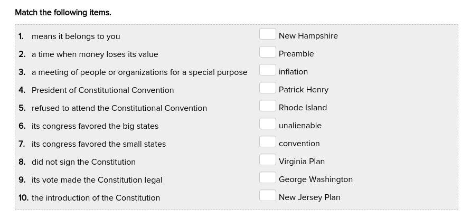Image resolution: width=471 pixels, height=218 pixels.
Task: Click the clue 'means it belongs to you'
Action: click(76, 36)
